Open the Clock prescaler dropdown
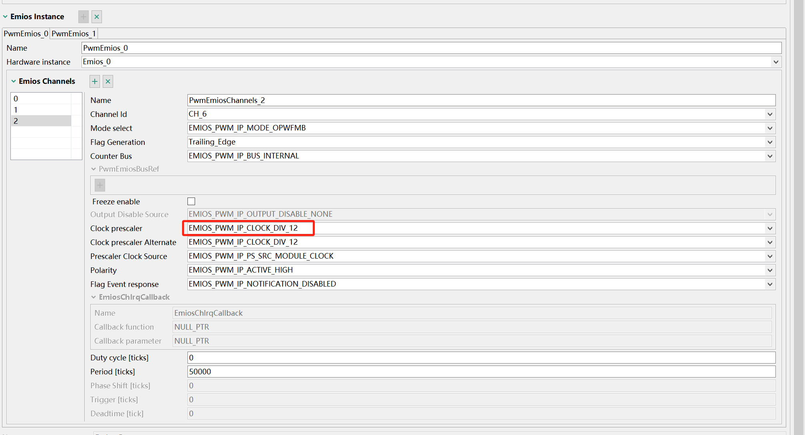The height and width of the screenshot is (435, 805). [x=770, y=228]
